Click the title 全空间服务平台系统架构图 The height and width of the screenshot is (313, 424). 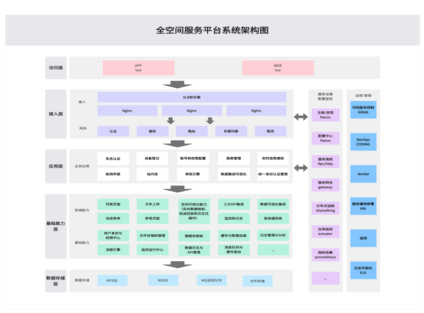coord(212,30)
